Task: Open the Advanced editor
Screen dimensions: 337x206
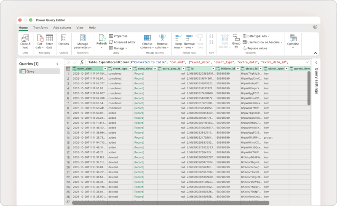Action: [123, 42]
